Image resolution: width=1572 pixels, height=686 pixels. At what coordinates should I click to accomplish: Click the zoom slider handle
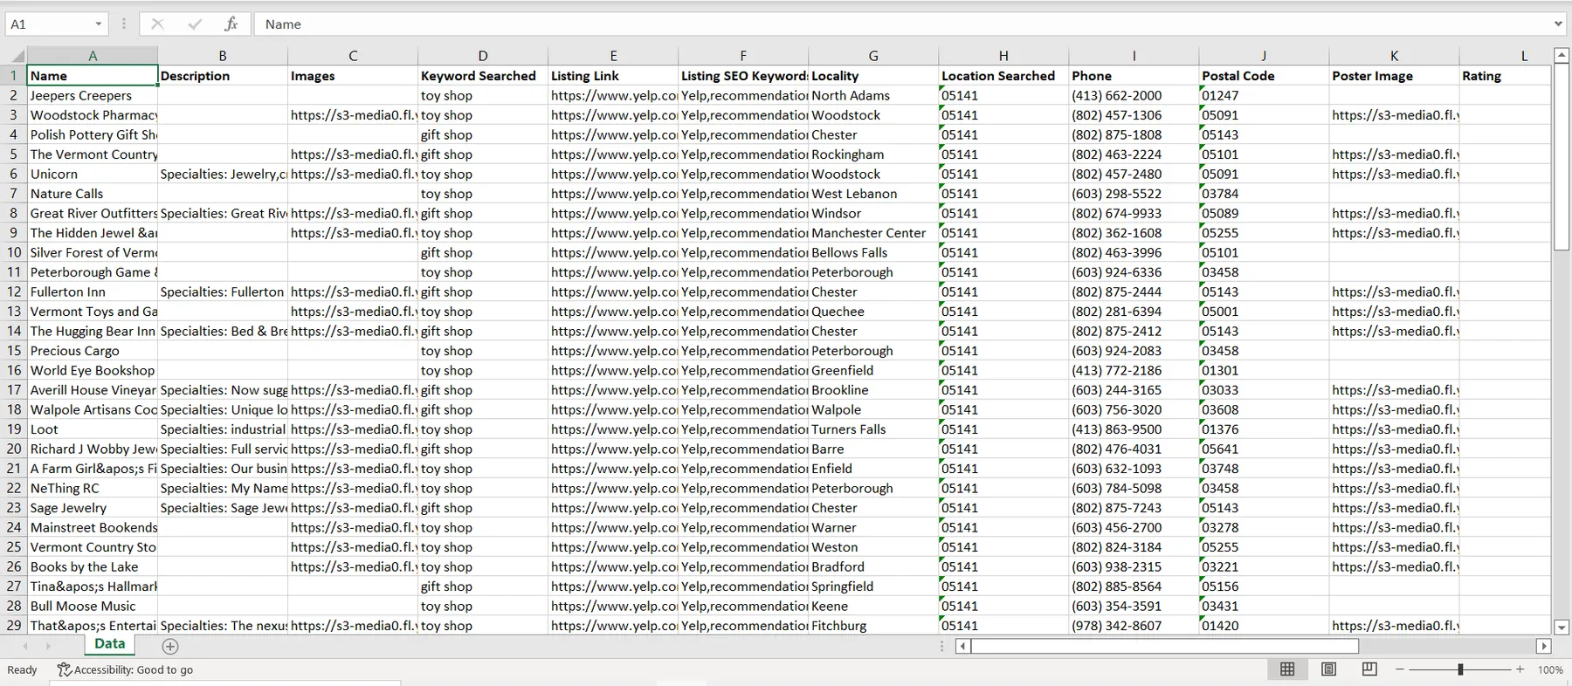[x=1460, y=669]
